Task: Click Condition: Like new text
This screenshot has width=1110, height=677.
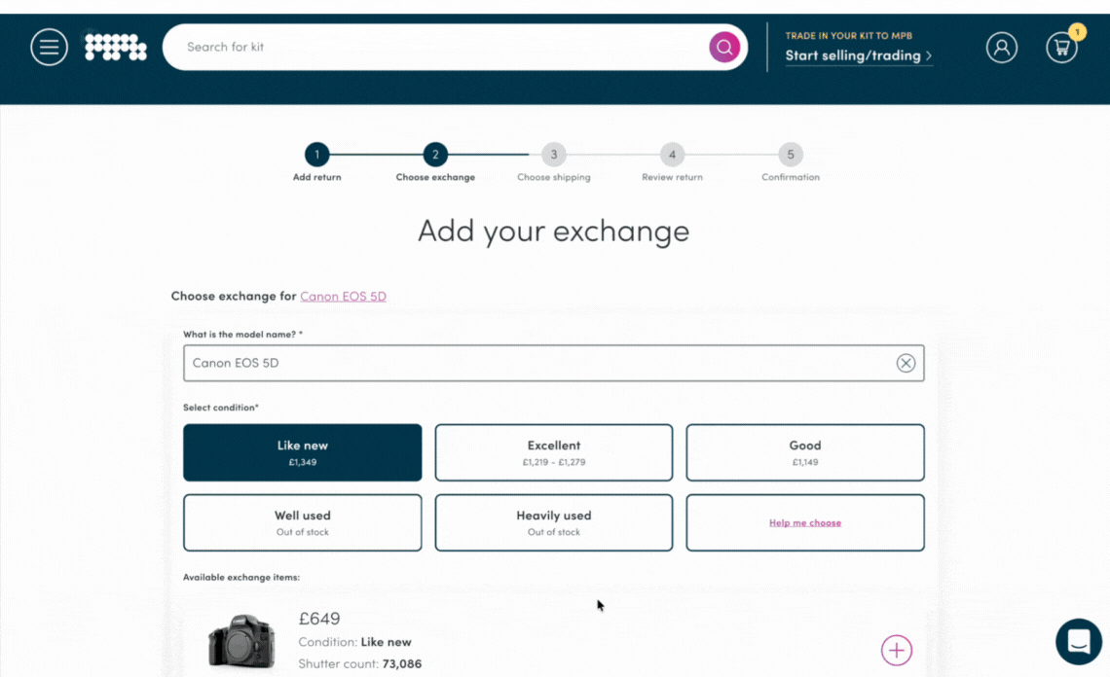Action: (x=354, y=642)
